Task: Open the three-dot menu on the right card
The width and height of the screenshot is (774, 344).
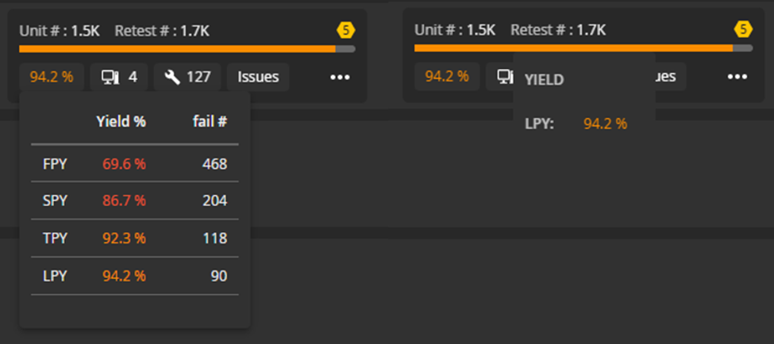Action: (x=737, y=77)
